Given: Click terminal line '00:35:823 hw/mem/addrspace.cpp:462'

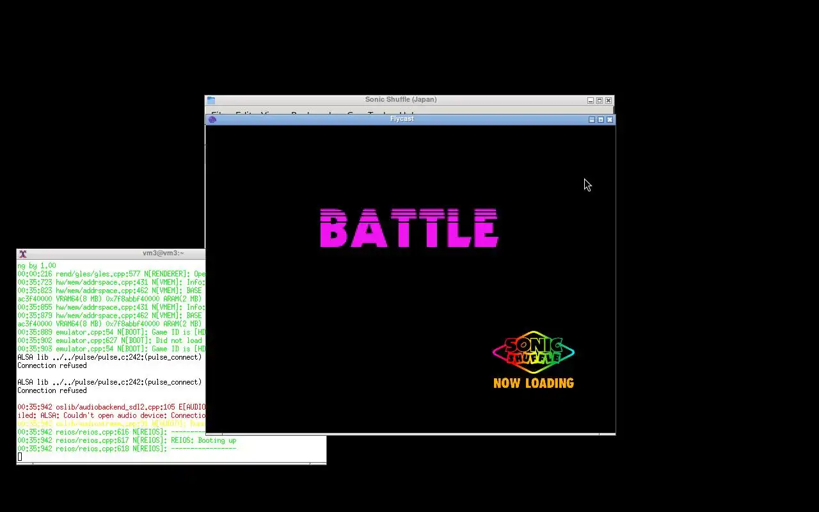Looking at the screenshot, I should tap(111, 291).
